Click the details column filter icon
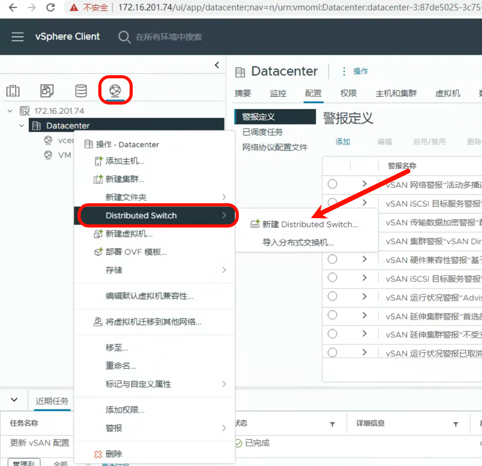 tap(456, 424)
